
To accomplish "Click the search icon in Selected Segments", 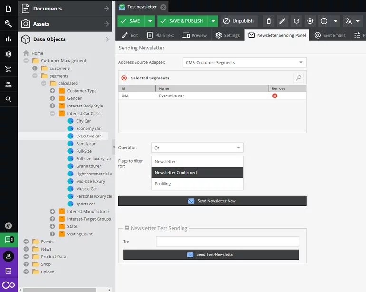I will tap(299, 78).
